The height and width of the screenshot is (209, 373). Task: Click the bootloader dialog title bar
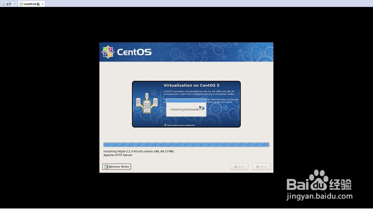tap(186, 101)
